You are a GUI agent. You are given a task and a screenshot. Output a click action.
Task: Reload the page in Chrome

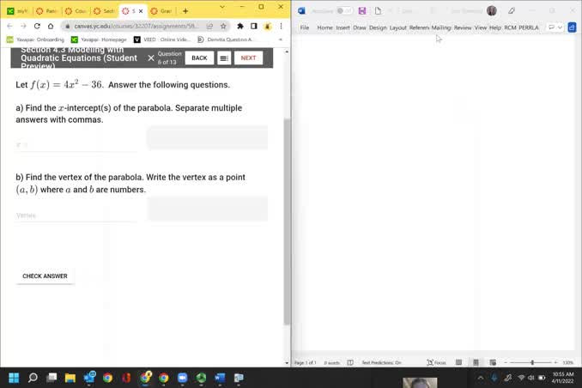(37, 26)
